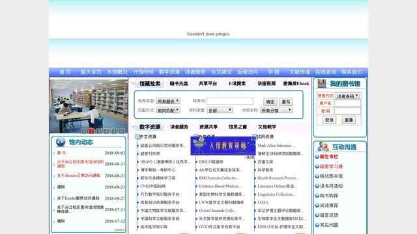
Task: Select the 数字资源 tab above the resource lists
Action: coord(150,127)
